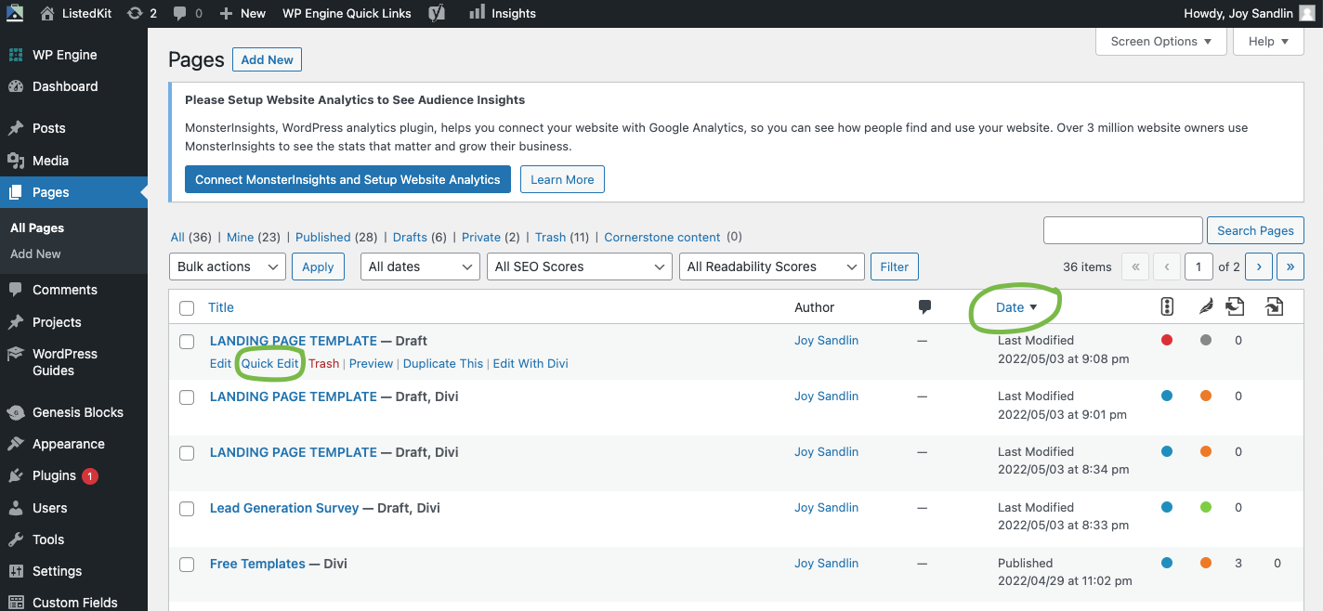Click the Users person icon
The width and height of the screenshot is (1323, 611).
[16, 508]
